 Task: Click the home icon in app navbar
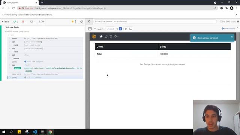[101, 36]
